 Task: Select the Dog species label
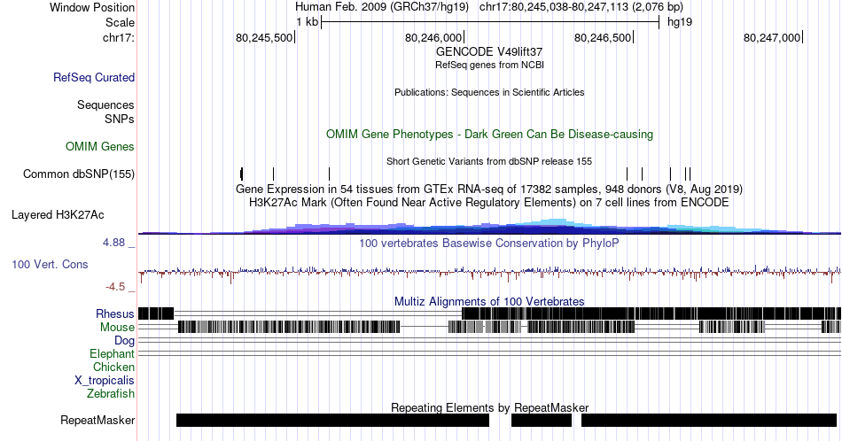tap(125, 341)
